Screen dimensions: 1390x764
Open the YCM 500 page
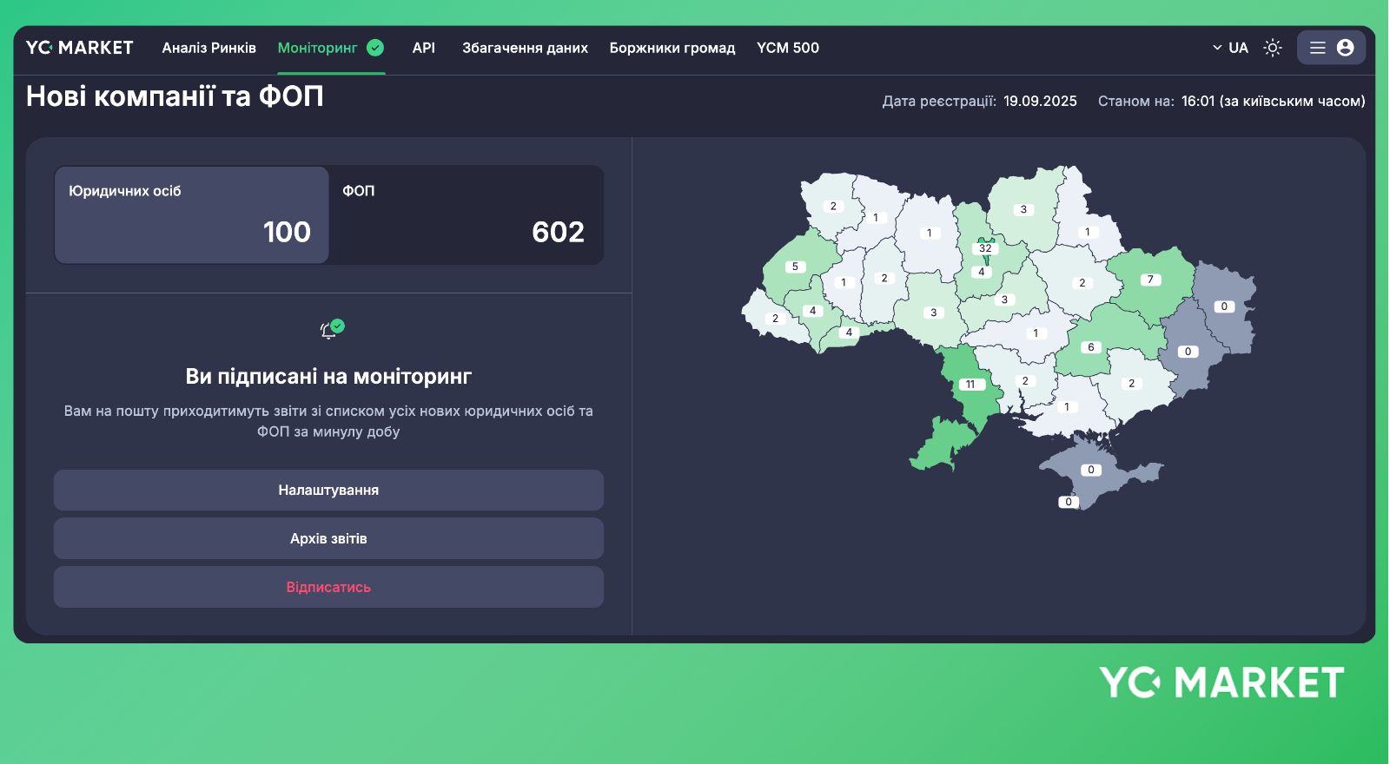point(788,48)
